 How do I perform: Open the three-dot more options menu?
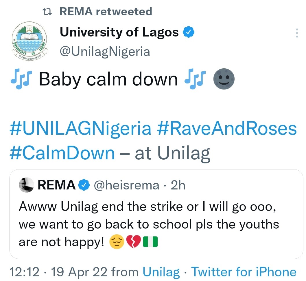tap(297, 33)
